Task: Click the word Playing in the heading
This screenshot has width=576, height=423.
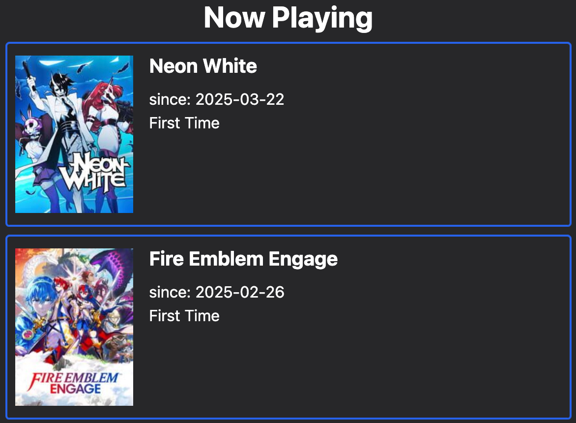Action: pyautogui.click(x=322, y=18)
